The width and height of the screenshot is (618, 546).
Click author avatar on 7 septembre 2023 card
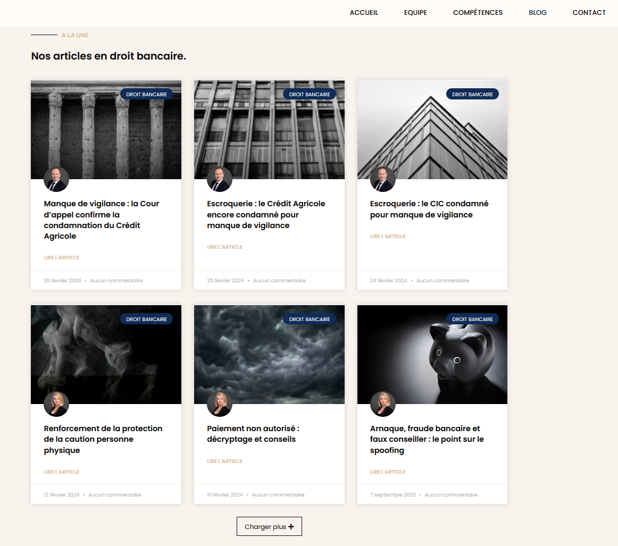click(383, 404)
